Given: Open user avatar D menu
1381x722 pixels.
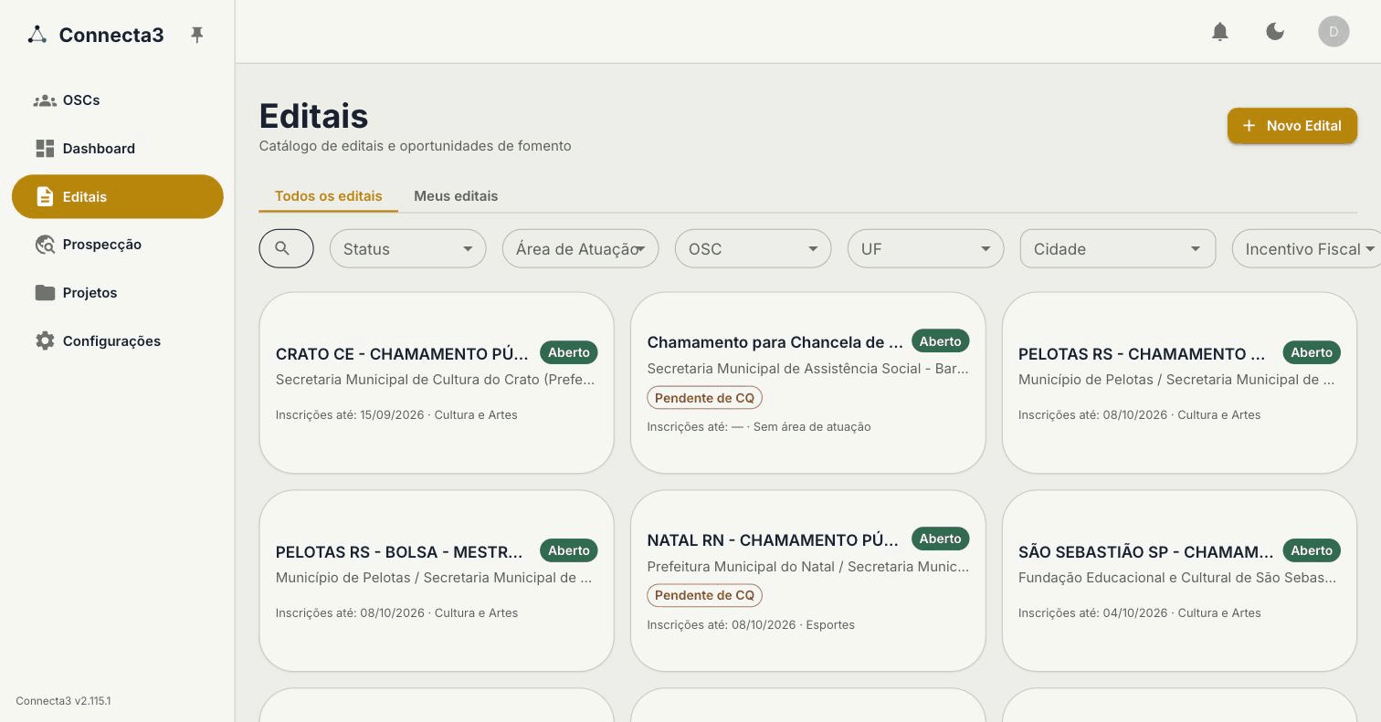Looking at the screenshot, I should click(1334, 32).
